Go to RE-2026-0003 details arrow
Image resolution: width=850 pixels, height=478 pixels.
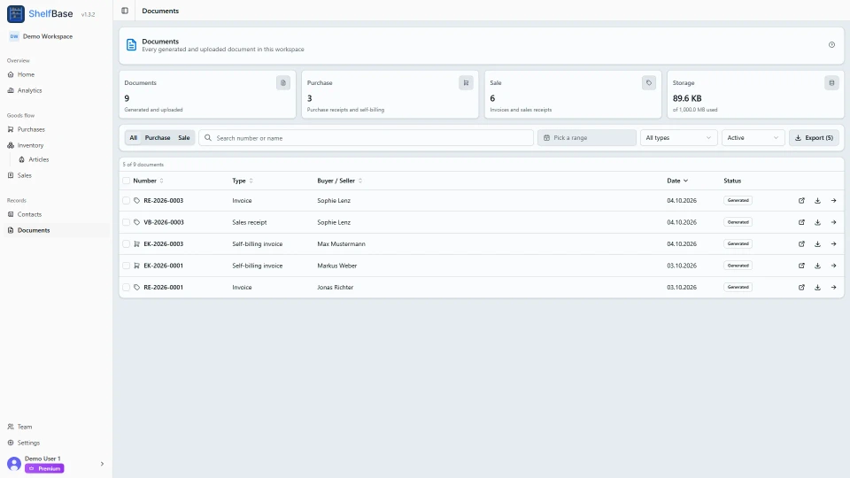pos(833,201)
